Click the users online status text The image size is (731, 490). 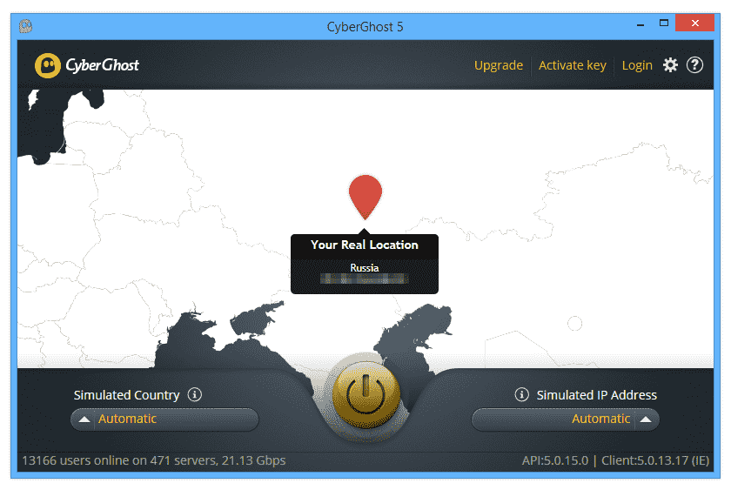153,460
